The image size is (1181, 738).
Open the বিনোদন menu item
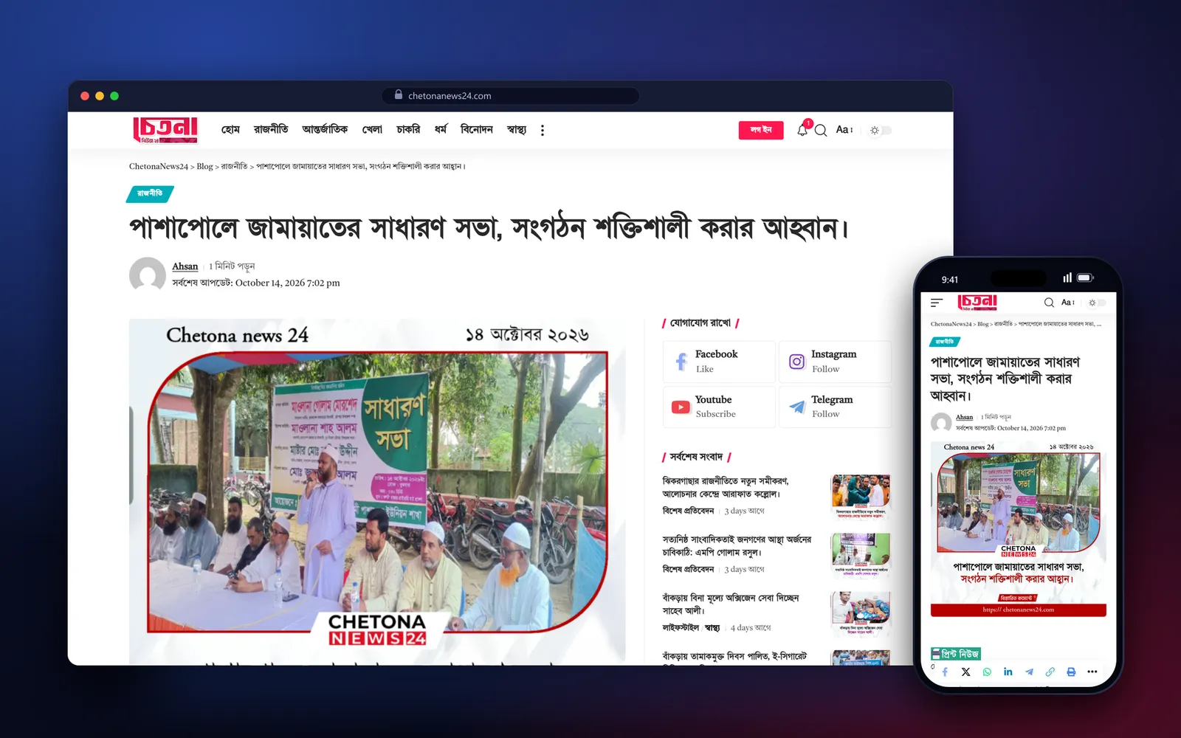[x=476, y=129]
